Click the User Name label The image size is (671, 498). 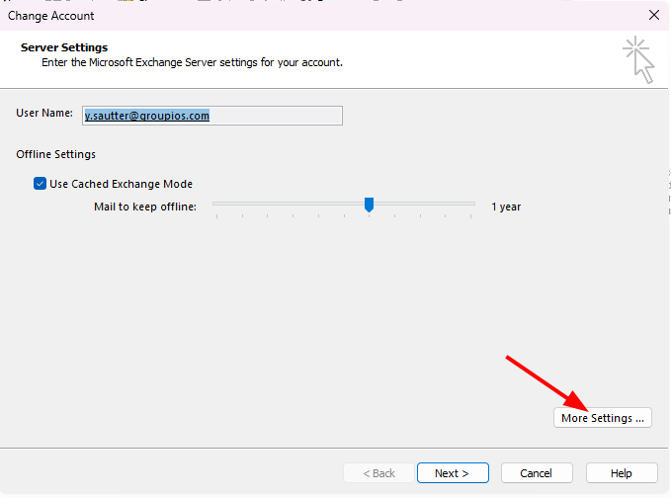(44, 114)
